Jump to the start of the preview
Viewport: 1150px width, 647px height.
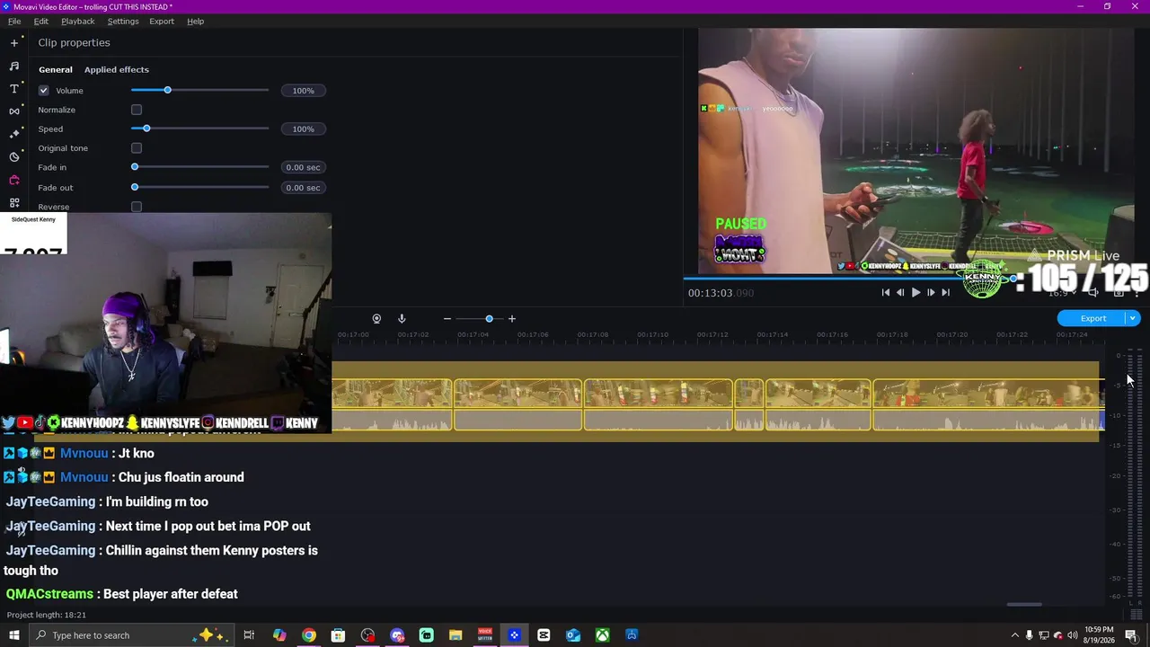886,292
